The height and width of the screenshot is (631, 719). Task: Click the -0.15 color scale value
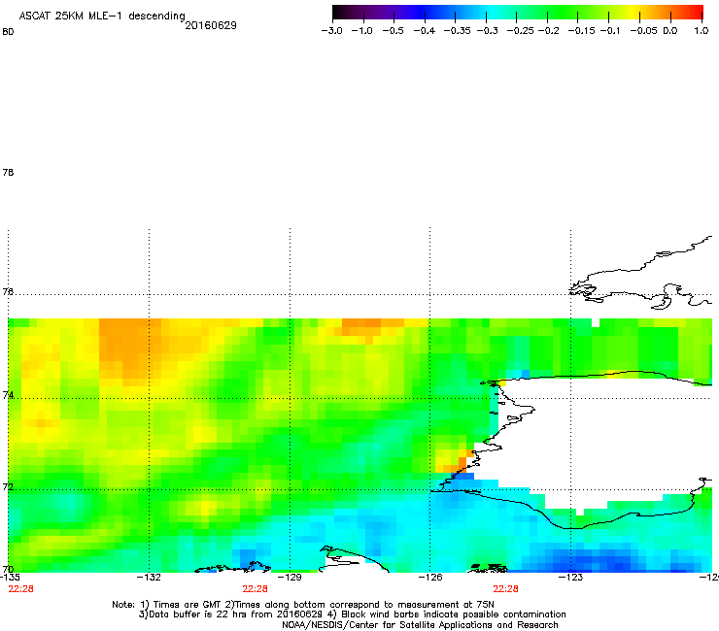coord(581,31)
